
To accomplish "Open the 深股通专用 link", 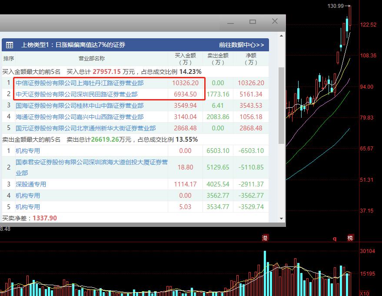I will point(31,184).
